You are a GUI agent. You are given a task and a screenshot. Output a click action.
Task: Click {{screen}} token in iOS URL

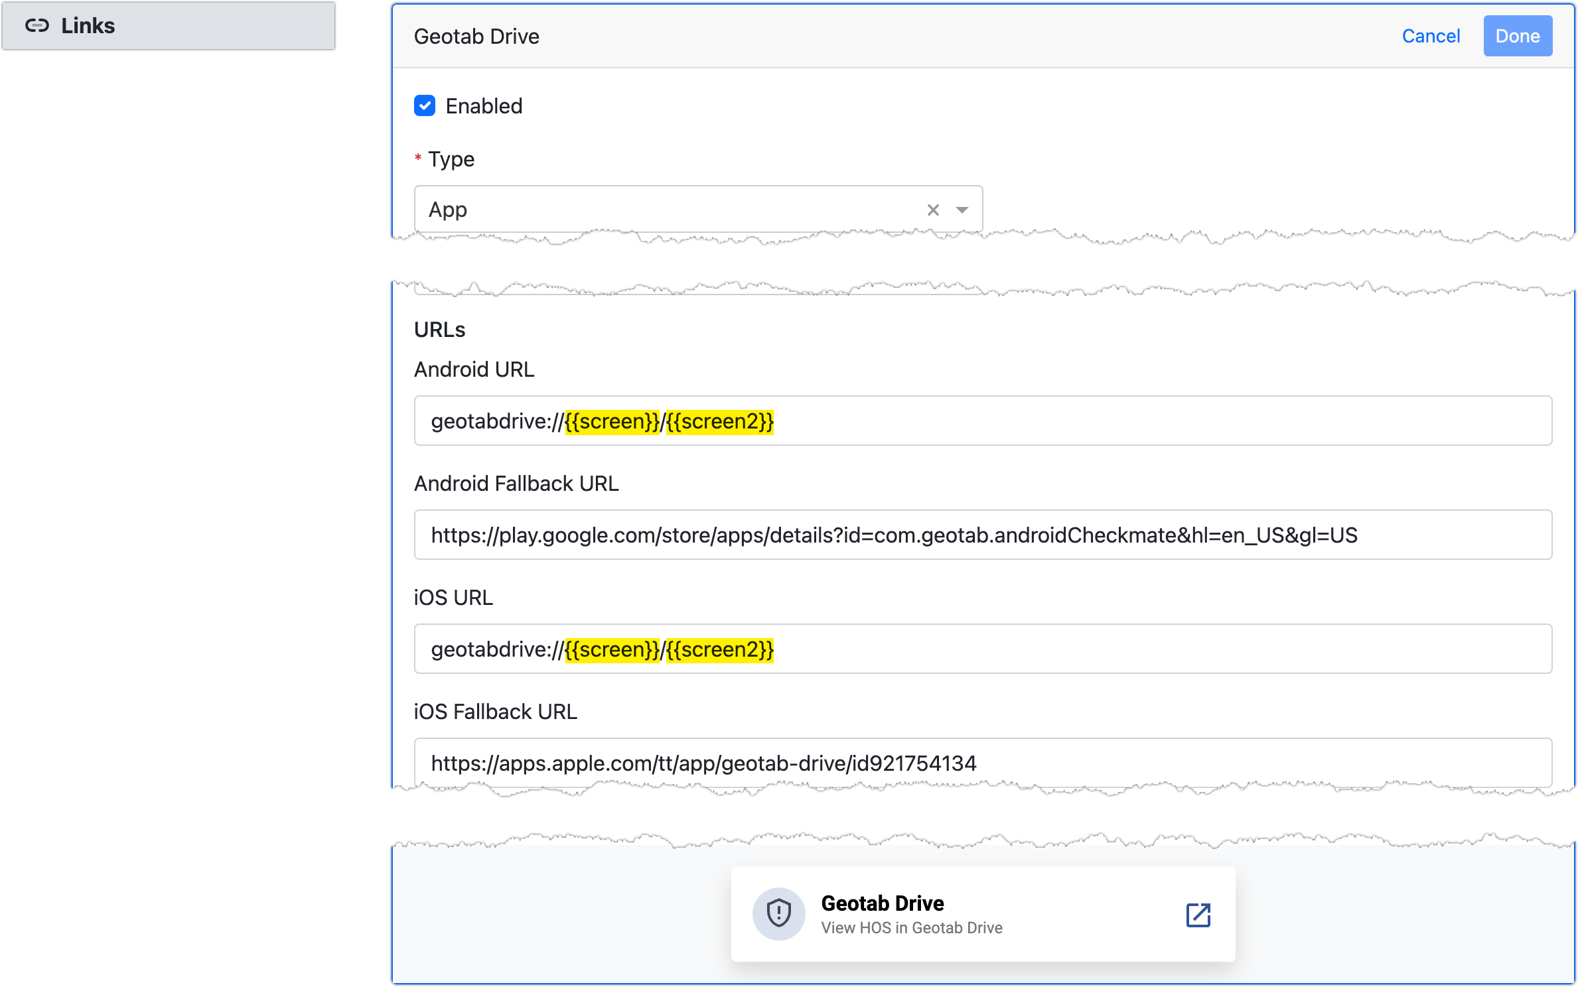coord(612,649)
